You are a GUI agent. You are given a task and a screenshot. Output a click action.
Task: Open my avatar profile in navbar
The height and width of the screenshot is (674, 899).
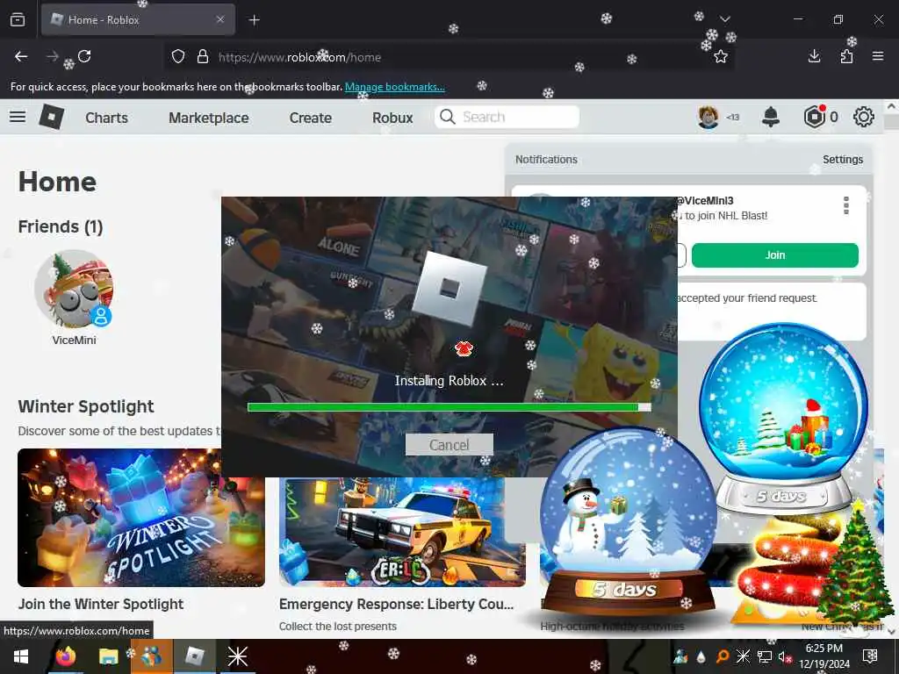[708, 117]
